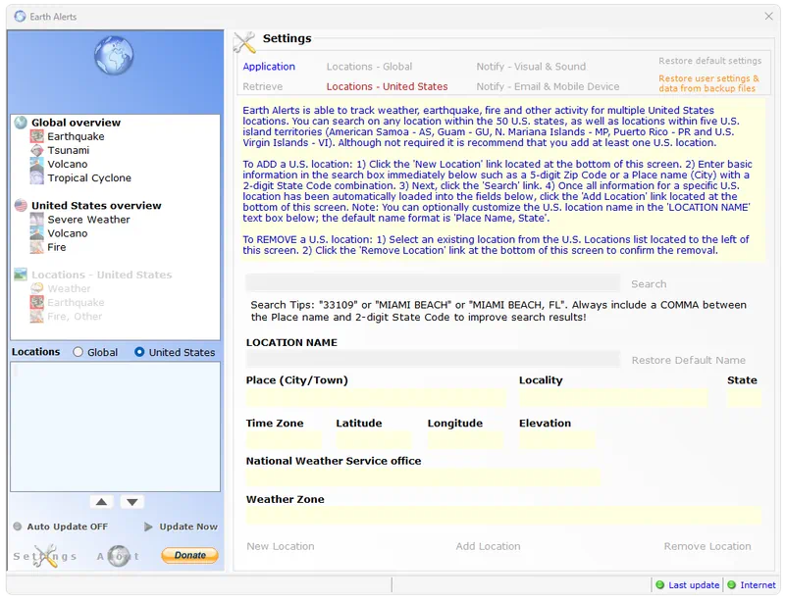Click Restore user settings & data from backup files

[x=708, y=83]
